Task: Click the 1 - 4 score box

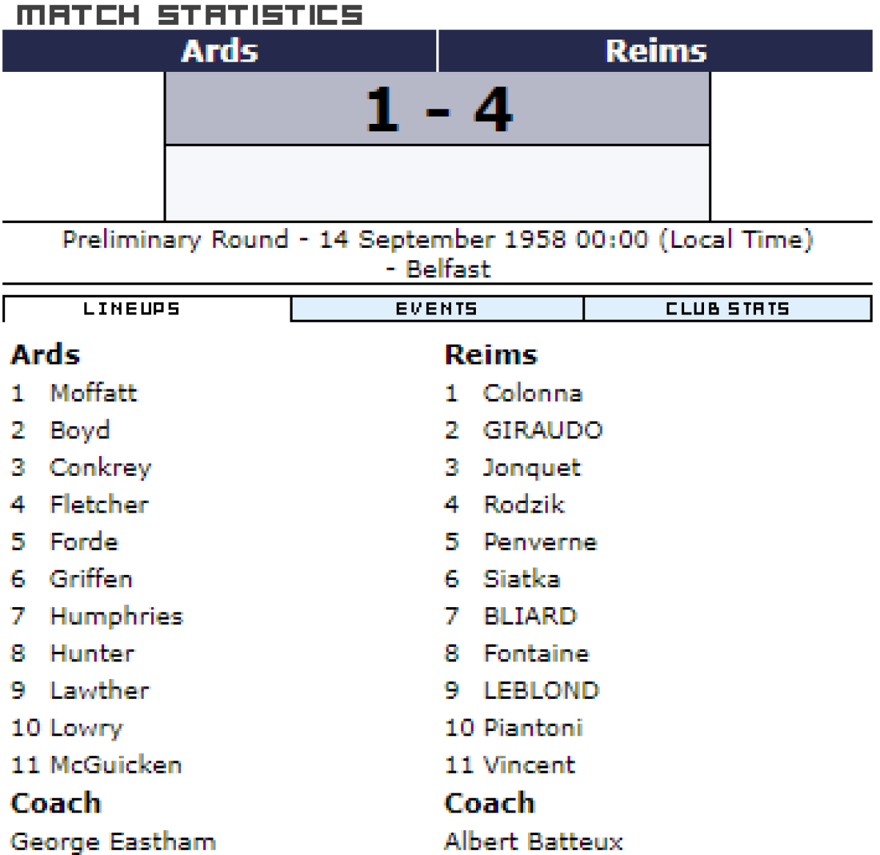Action: [x=438, y=109]
